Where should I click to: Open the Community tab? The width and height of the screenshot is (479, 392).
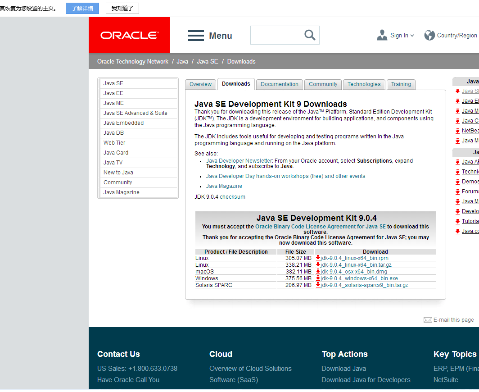tap(323, 84)
